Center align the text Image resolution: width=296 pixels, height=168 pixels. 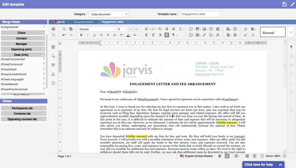[x=153, y=35]
